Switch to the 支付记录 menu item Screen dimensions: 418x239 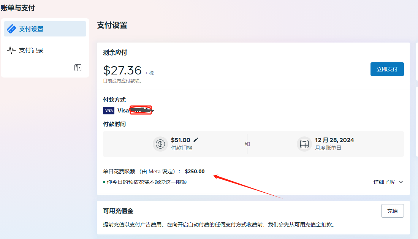pyautogui.click(x=31, y=50)
